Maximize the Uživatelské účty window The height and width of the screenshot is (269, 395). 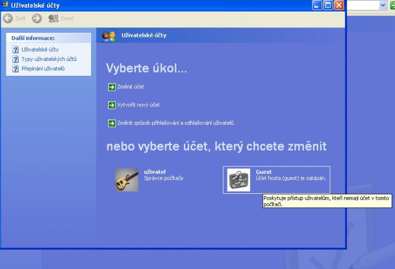coord(328,5)
